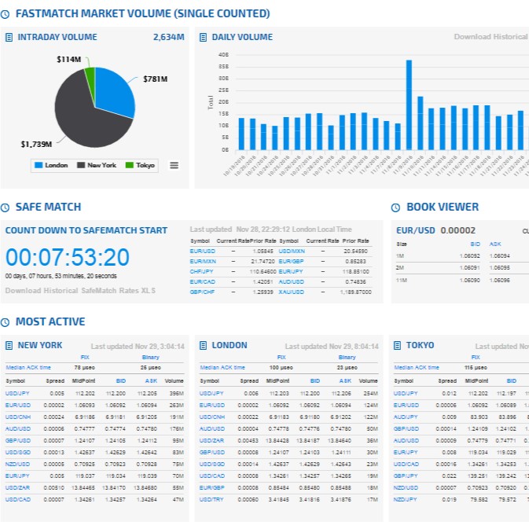Screen dimensions: 529x529
Task: Open the pie chart hamburger menu
Action: 174,165
